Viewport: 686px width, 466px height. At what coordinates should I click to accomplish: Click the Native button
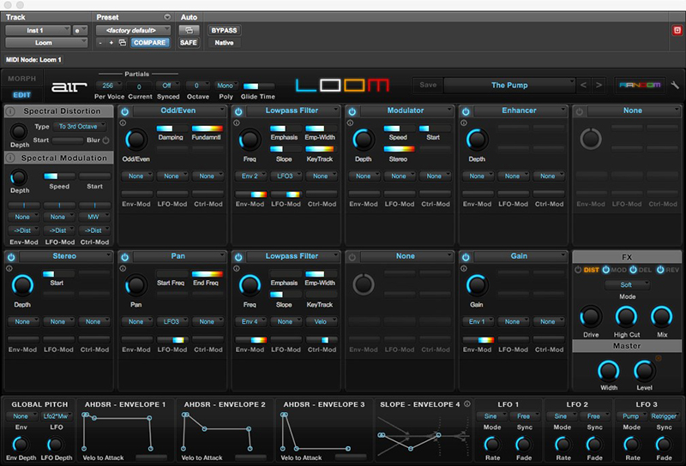224,43
